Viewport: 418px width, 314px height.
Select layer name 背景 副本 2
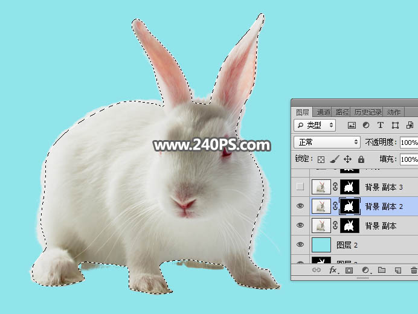[384, 207]
